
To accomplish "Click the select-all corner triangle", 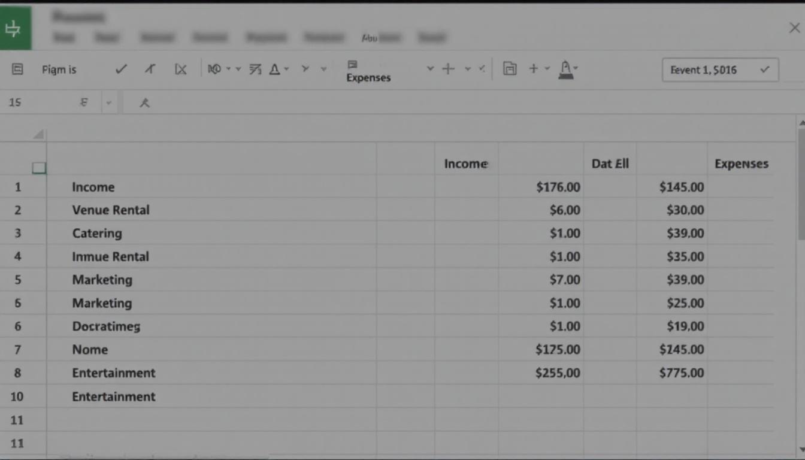I will (x=38, y=134).
